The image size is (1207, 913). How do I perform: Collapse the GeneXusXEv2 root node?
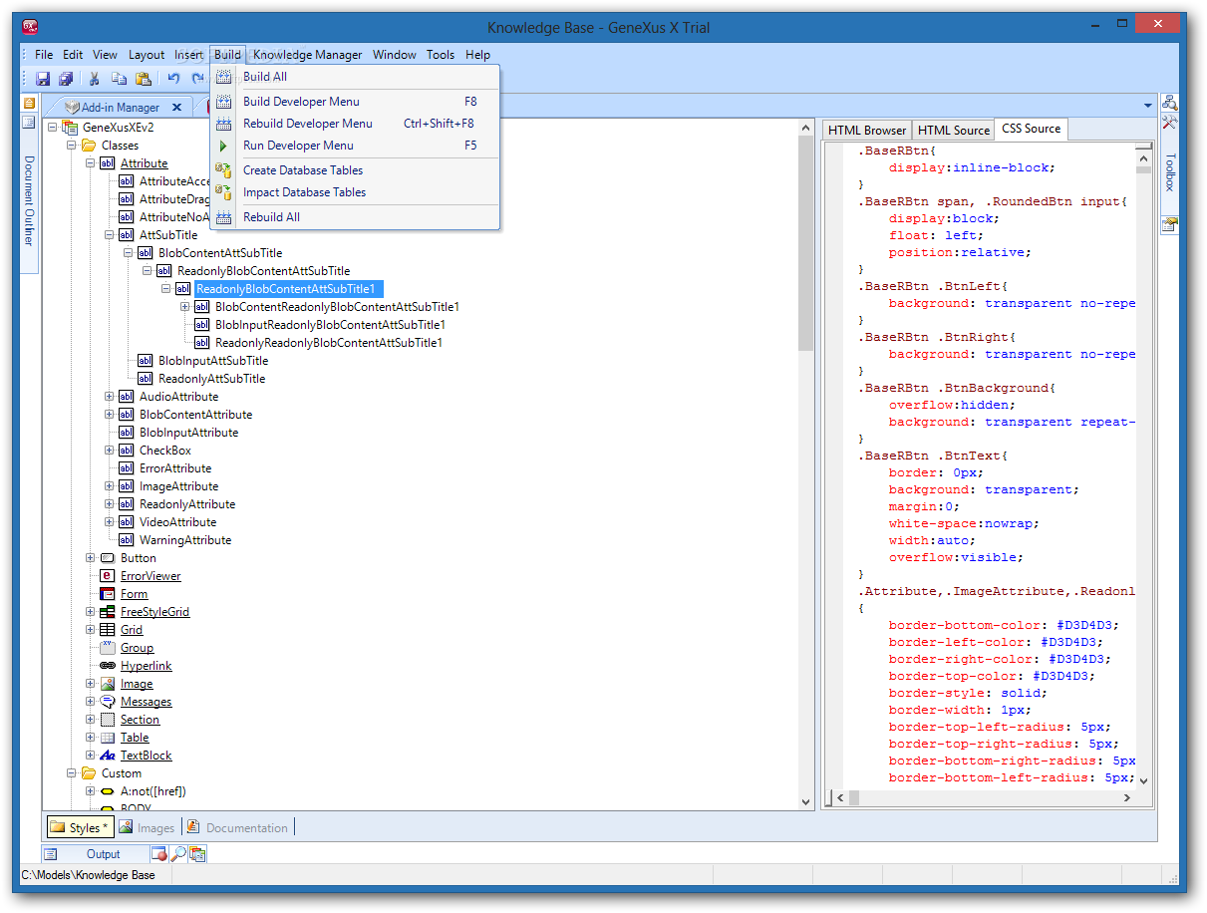click(x=53, y=128)
